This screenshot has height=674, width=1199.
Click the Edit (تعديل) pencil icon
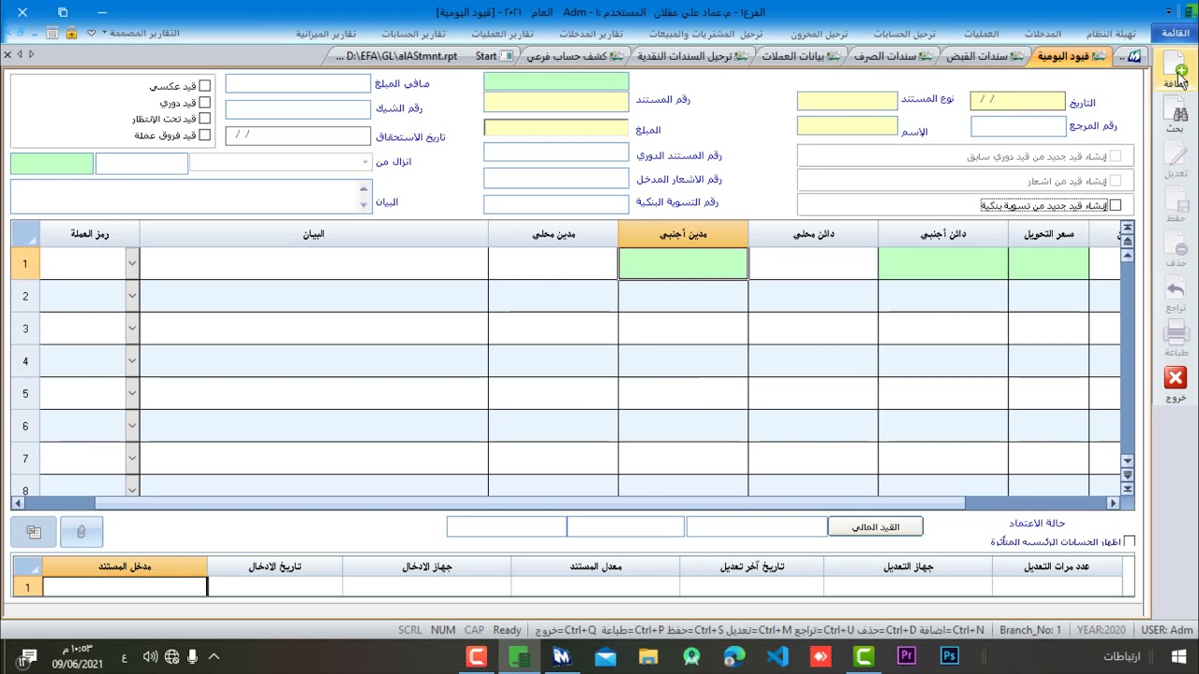[1176, 161]
